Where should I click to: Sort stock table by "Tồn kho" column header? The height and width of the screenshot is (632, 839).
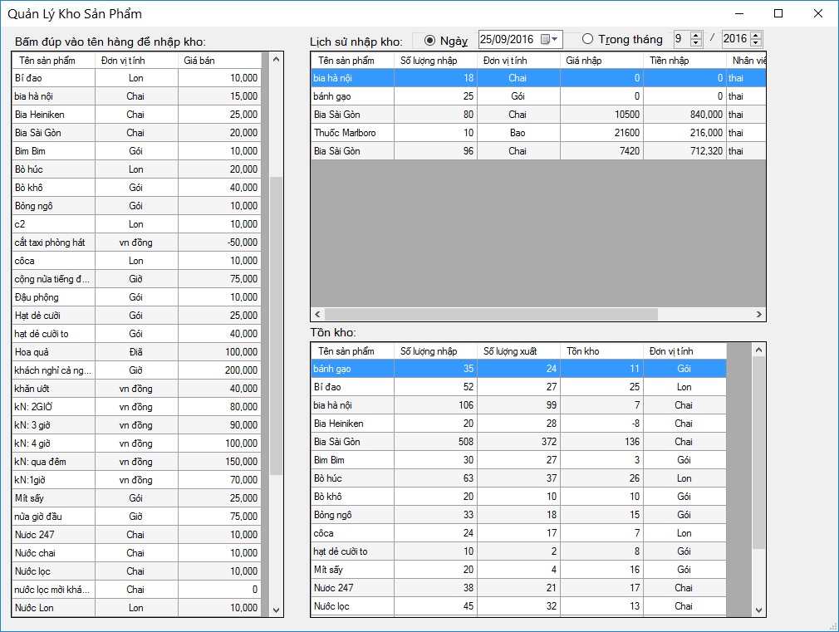(x=601, y=351)
